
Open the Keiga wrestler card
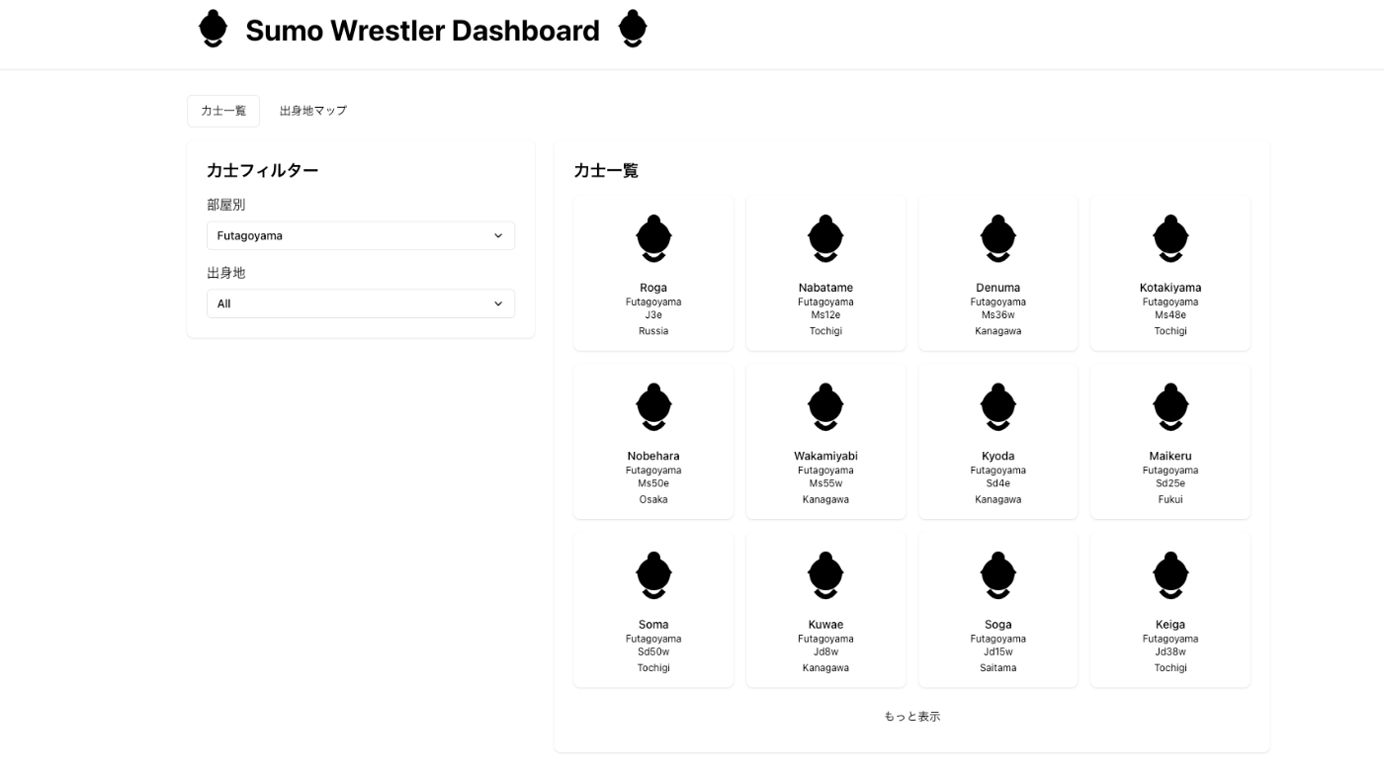point(1170,609)
